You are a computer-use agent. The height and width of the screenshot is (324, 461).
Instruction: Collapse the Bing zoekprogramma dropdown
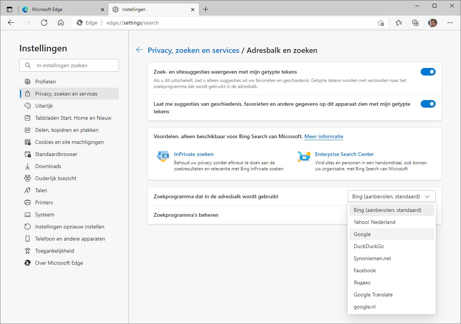point(392,196)
